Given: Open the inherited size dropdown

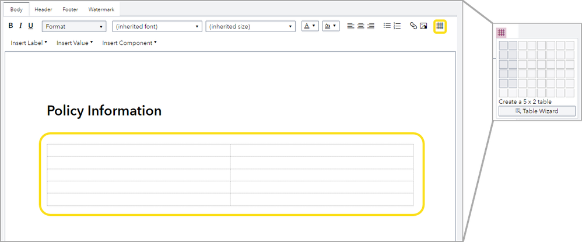Looking at the screenshot, I should (x=251, y=26).
